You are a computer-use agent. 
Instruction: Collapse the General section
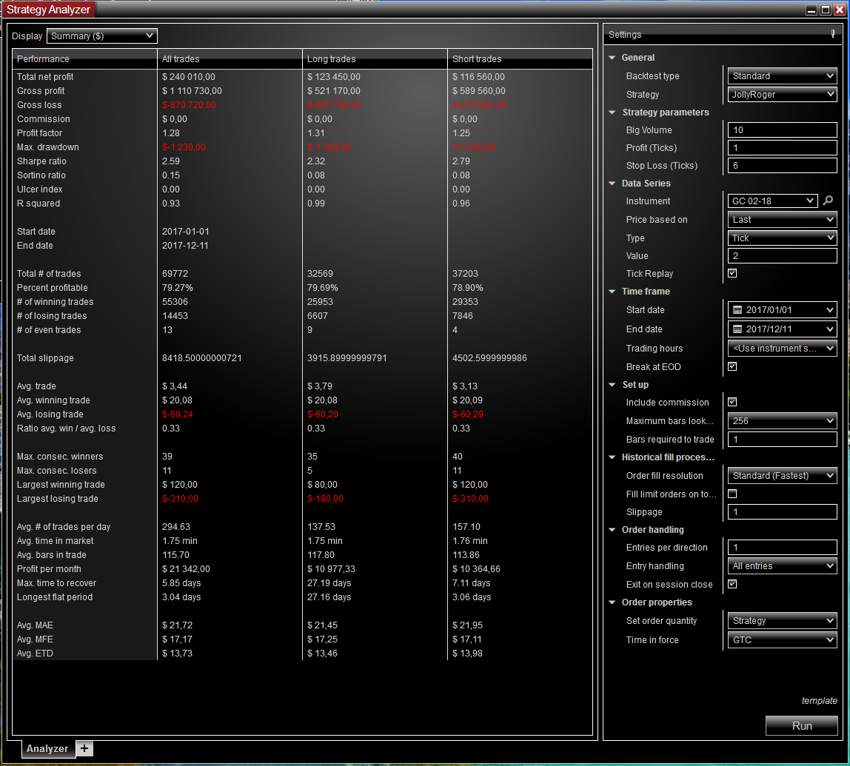point(612,58)
